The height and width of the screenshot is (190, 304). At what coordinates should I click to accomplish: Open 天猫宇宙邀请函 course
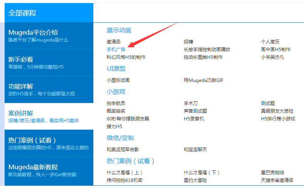(x=277, y=180)
